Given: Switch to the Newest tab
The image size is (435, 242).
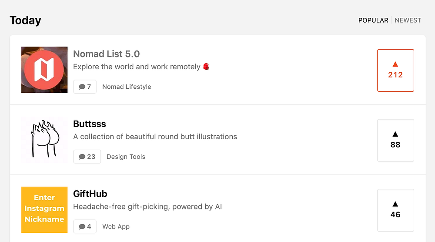Looking at the screenshot, I should tap(408, 20).
